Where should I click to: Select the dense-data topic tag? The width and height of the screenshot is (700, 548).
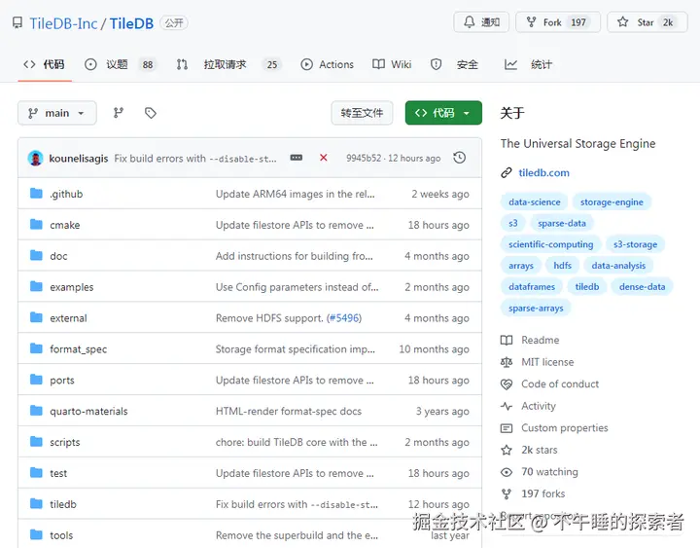[x=642, y=286]
